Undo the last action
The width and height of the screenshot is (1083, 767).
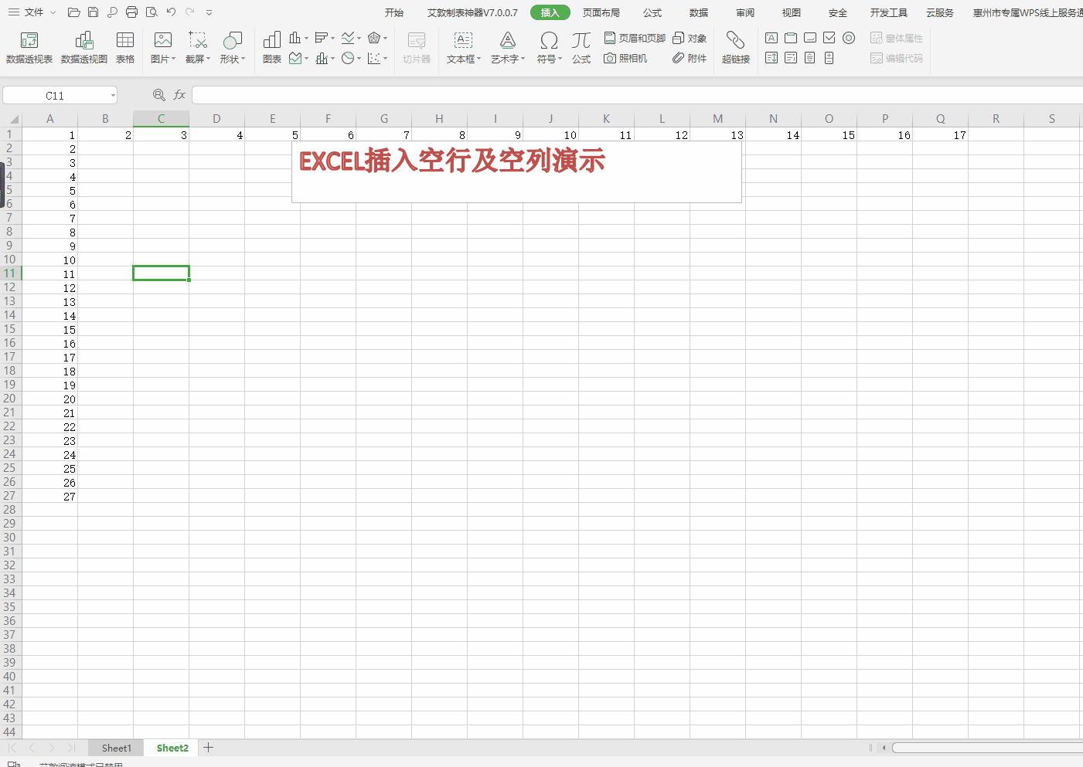tap(171, 12)
